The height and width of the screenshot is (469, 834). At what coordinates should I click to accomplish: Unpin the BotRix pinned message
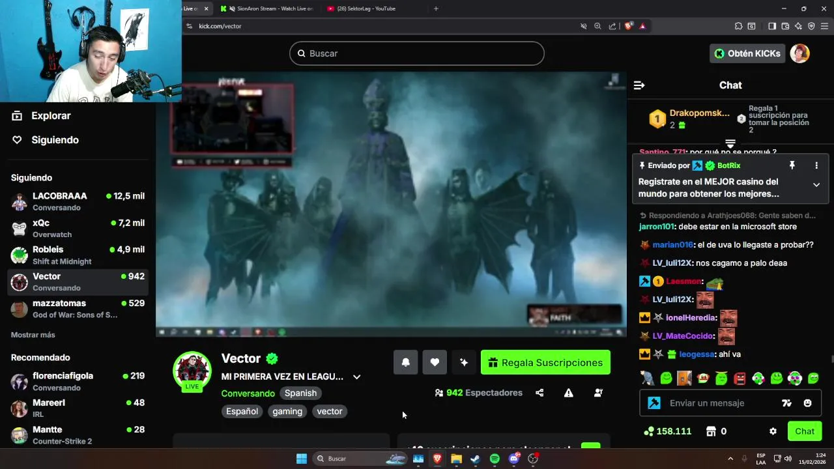pyautogui.click(x=792, y=165)
